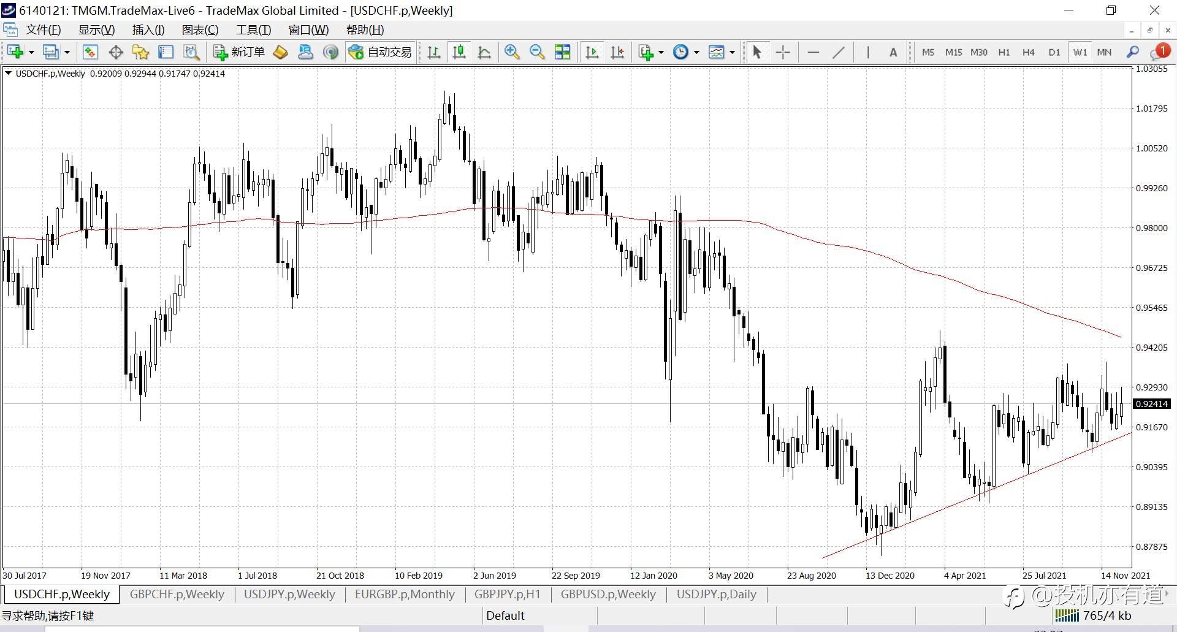Switch to the H4 timeframe

tap(1029, 52)
